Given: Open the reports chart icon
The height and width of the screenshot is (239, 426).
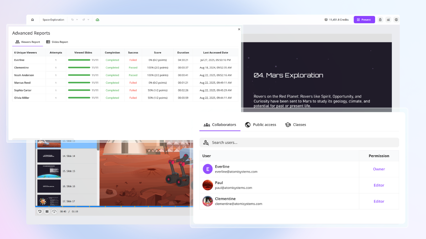Looking at the screenshot, I should 388,20.
